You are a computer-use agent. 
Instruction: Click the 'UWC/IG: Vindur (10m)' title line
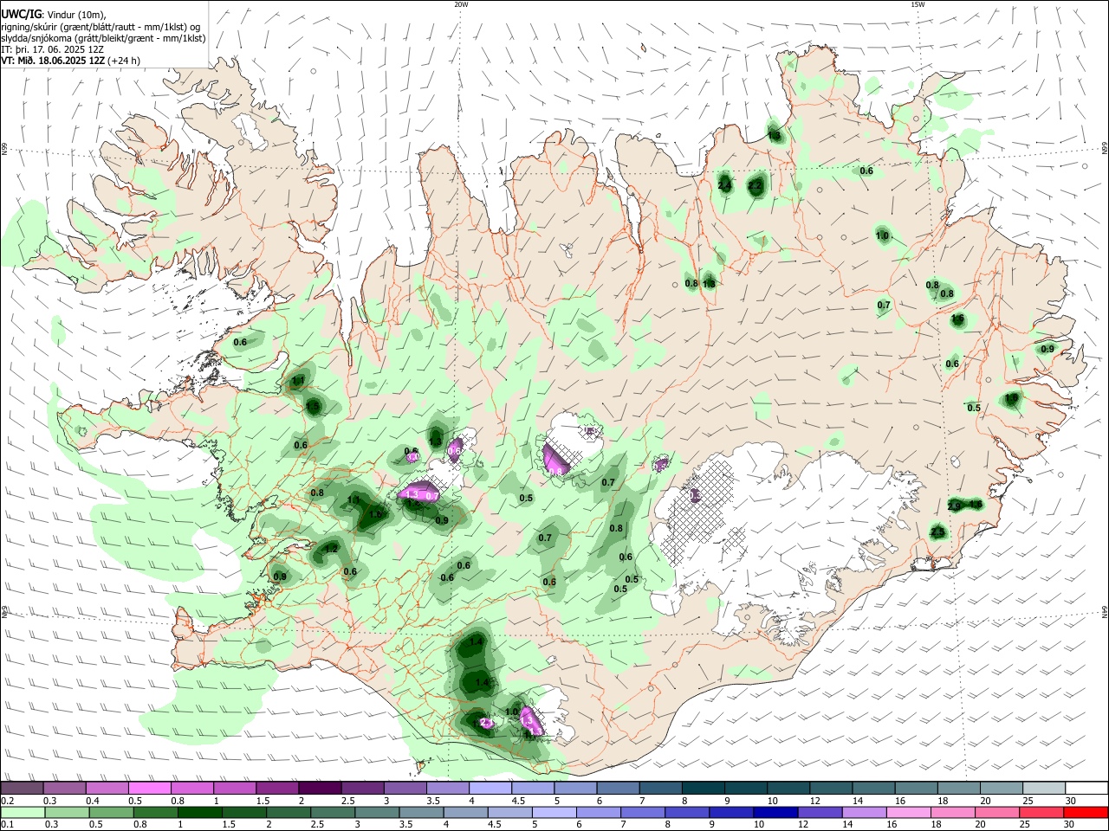54,15
